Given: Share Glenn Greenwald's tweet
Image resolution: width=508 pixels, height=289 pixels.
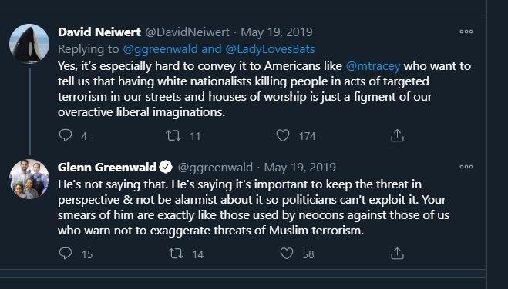Looking at the screenshot, I should point(397,254).
